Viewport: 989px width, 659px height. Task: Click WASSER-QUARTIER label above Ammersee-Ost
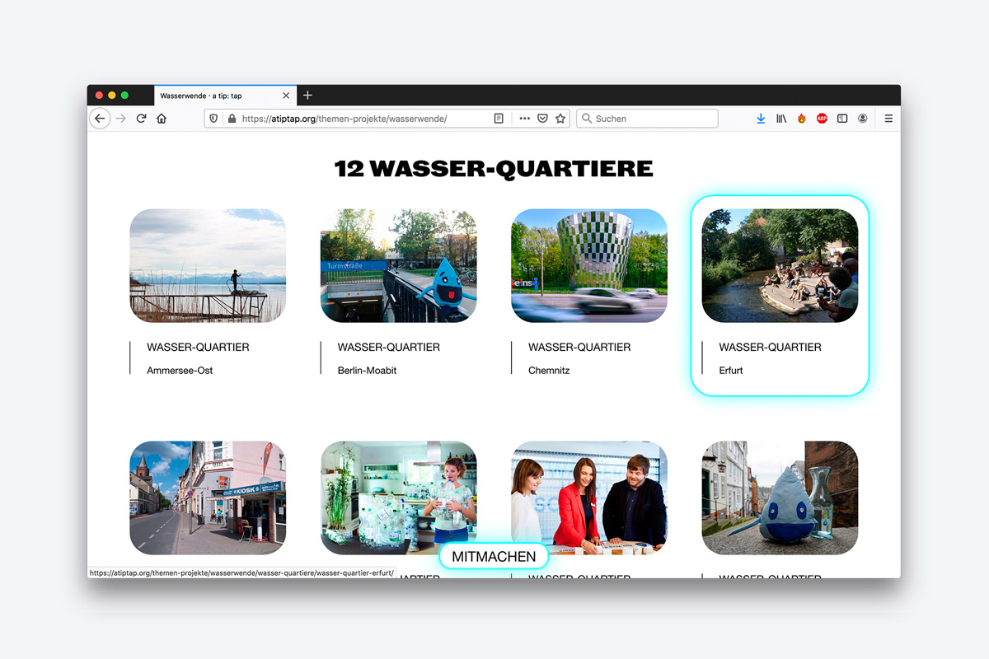[198, 347]
